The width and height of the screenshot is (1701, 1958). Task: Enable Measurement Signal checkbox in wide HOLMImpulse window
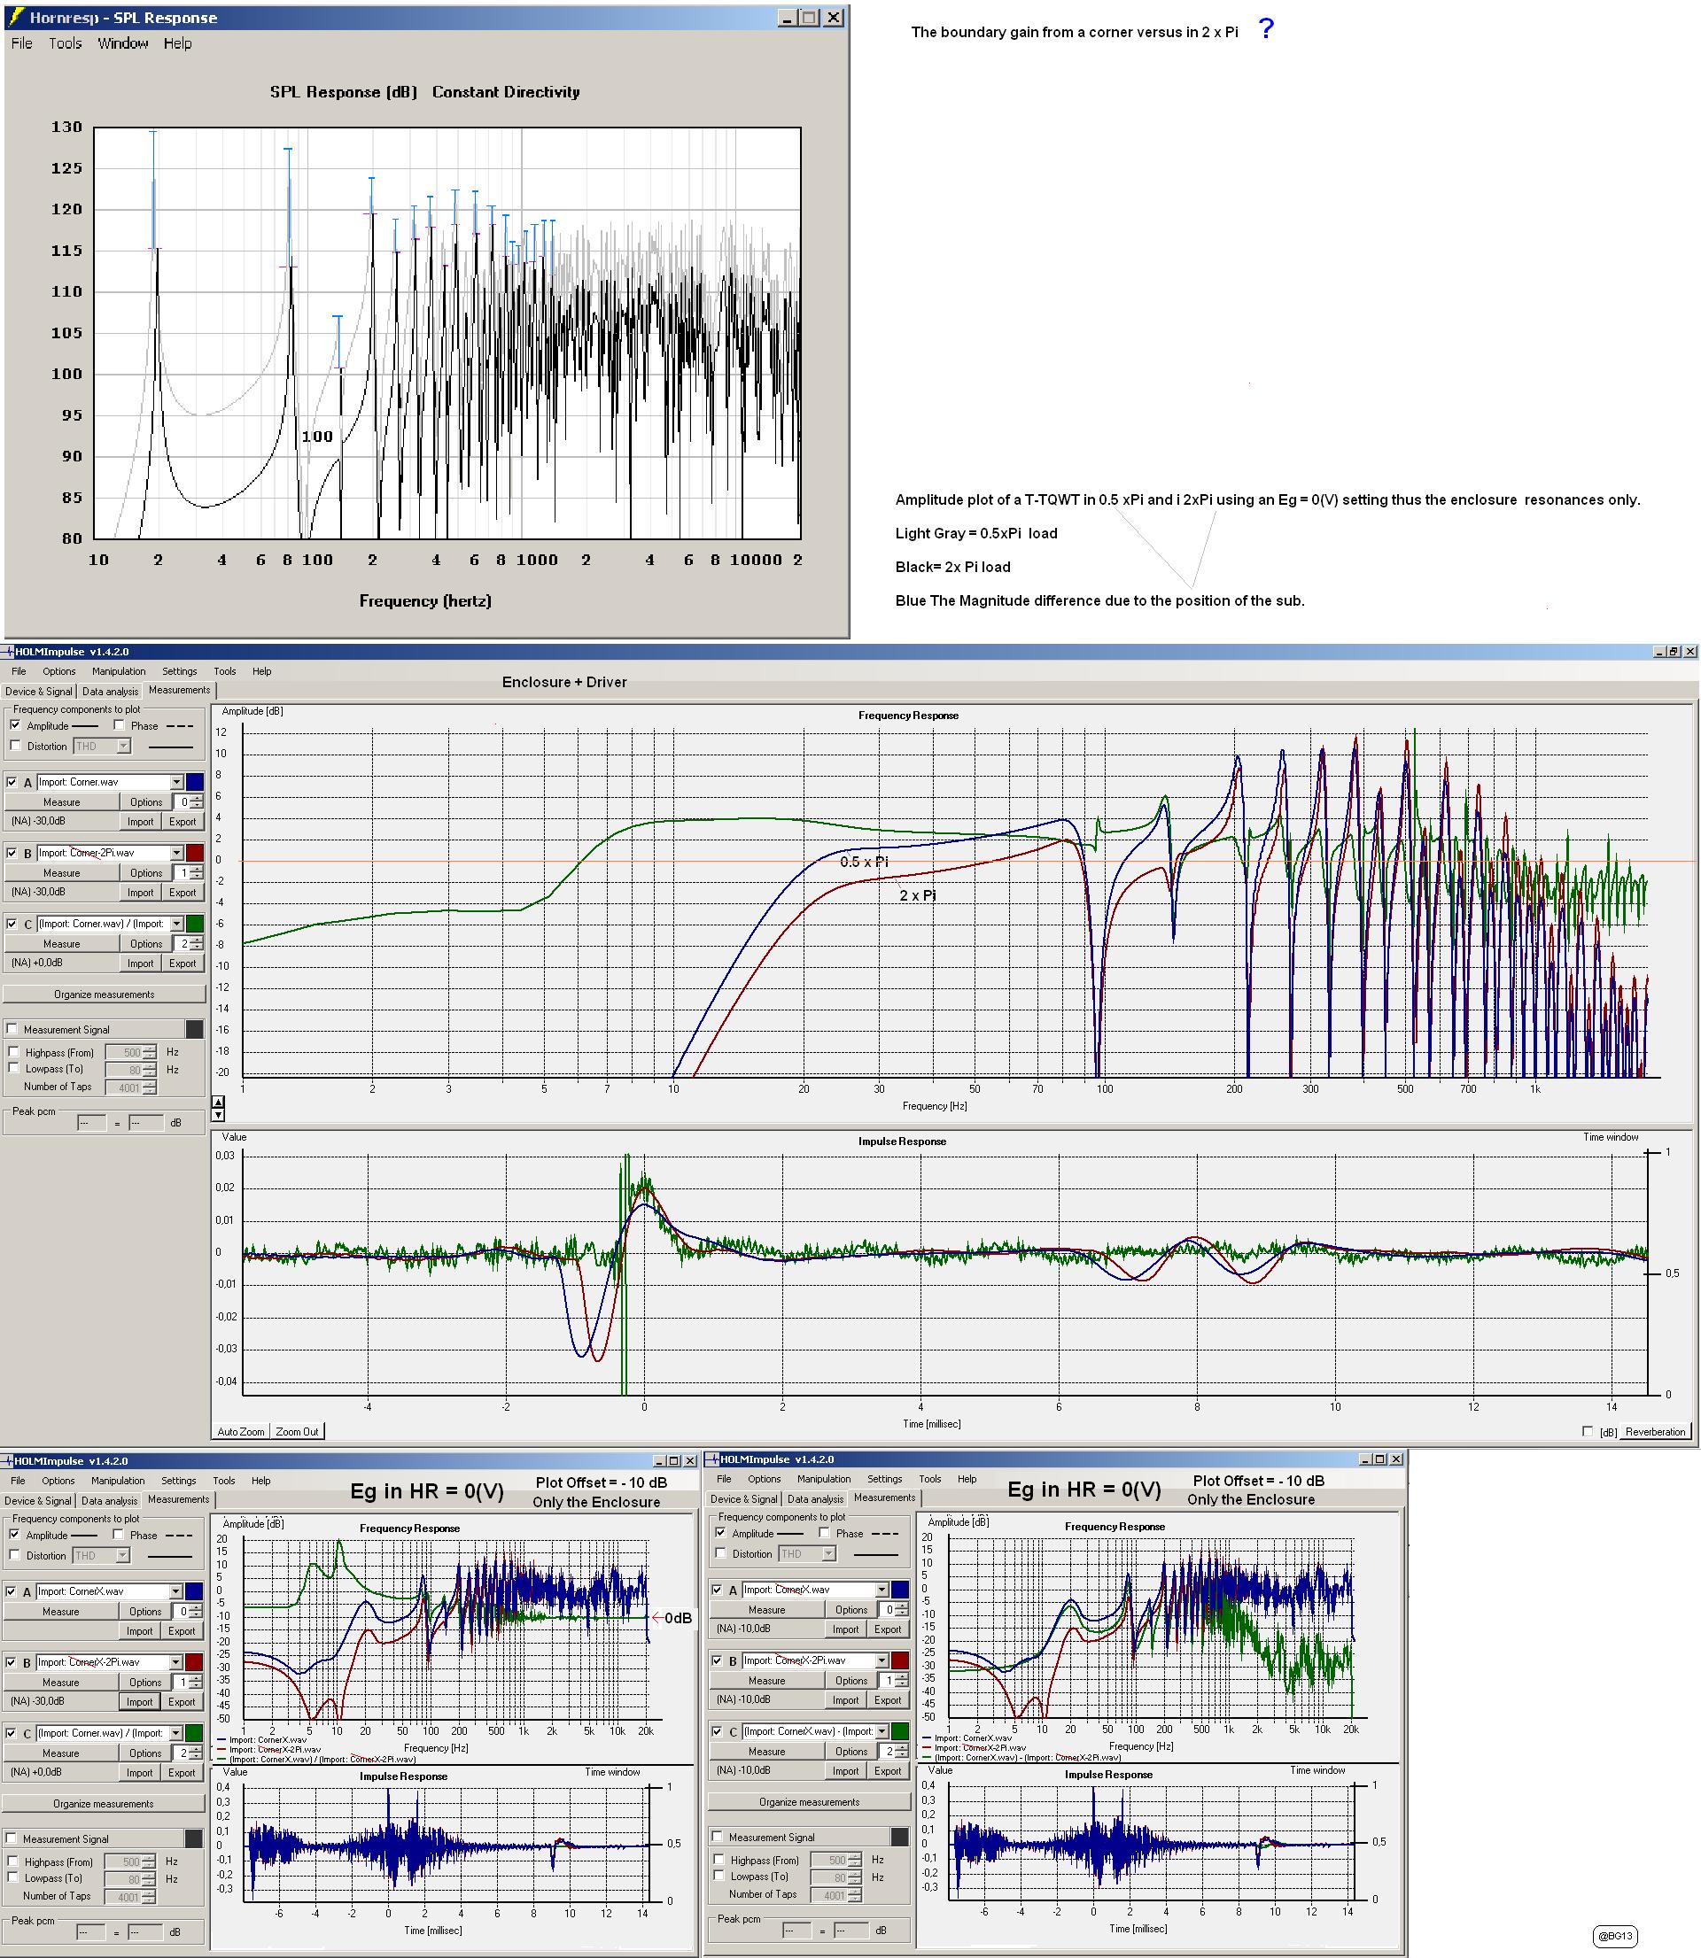[x=12, y=1029]
